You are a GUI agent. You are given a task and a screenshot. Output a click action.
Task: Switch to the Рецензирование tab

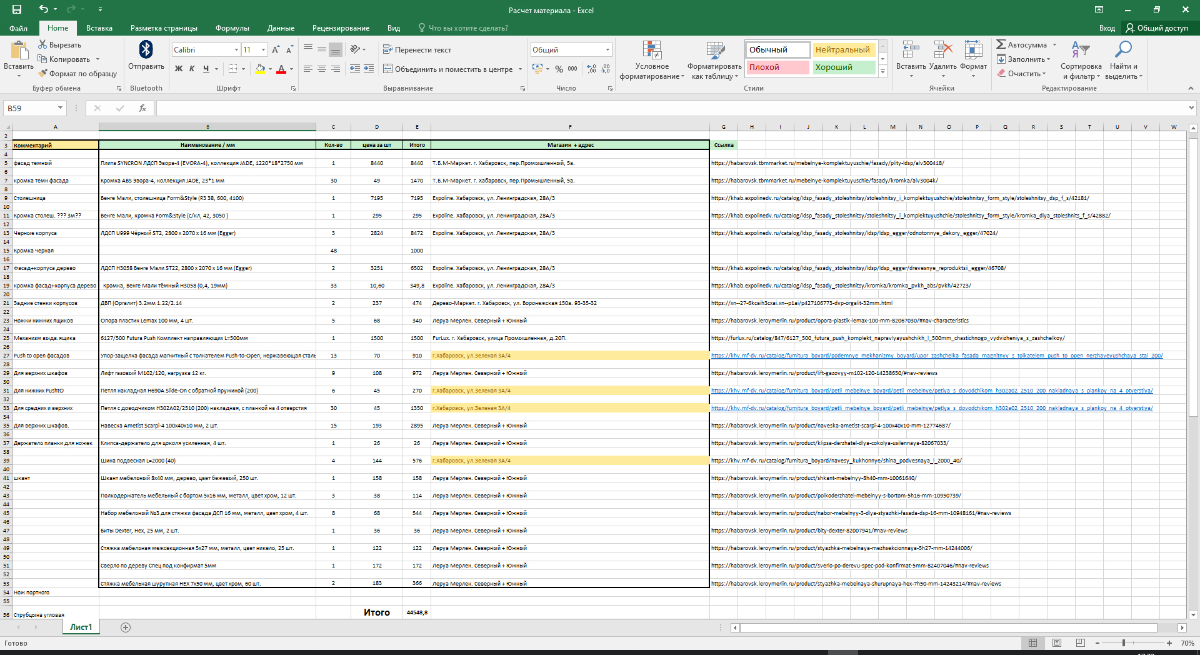[341, 28]
